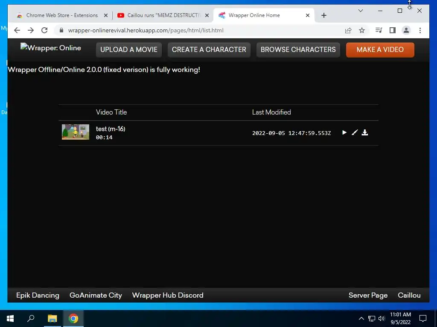Reload the current page

click(44, 30)
